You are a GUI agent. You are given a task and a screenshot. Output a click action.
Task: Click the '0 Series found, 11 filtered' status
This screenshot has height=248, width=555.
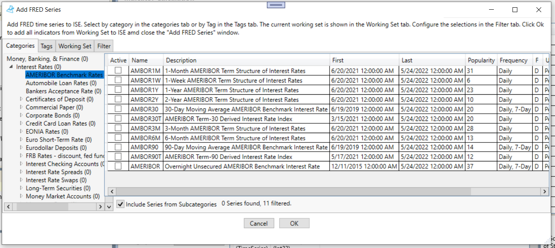256,203
